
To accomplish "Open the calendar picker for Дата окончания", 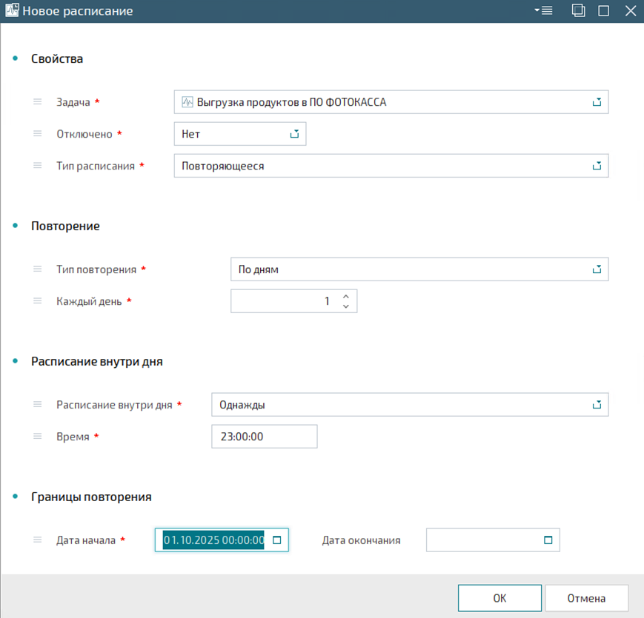I will tap(548, 540).
